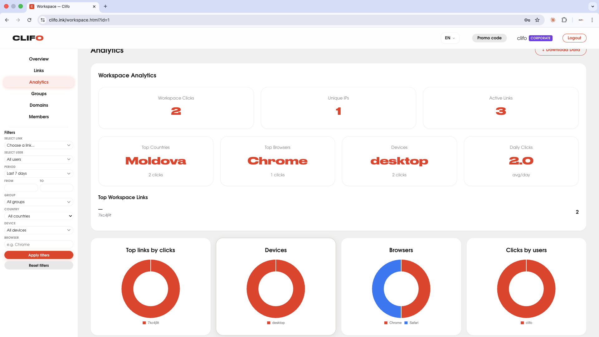The height and width of the screenshot is (337, 599).
Task: Bookmark page with star icon
Action: point(537,20)
